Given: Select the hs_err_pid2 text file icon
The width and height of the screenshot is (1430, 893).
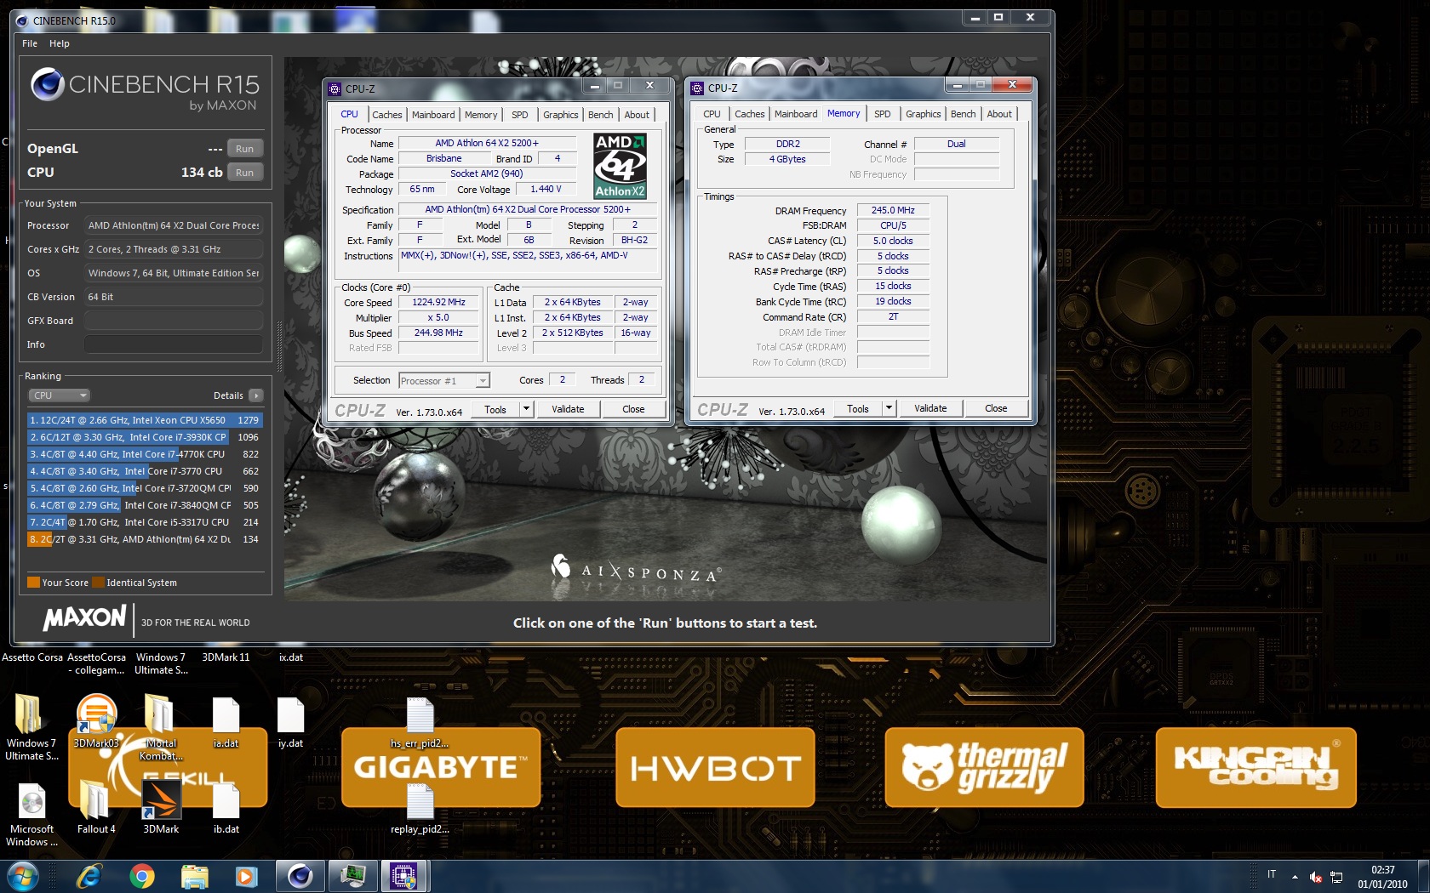Looking at the screenshot, I should pos(420,715).
